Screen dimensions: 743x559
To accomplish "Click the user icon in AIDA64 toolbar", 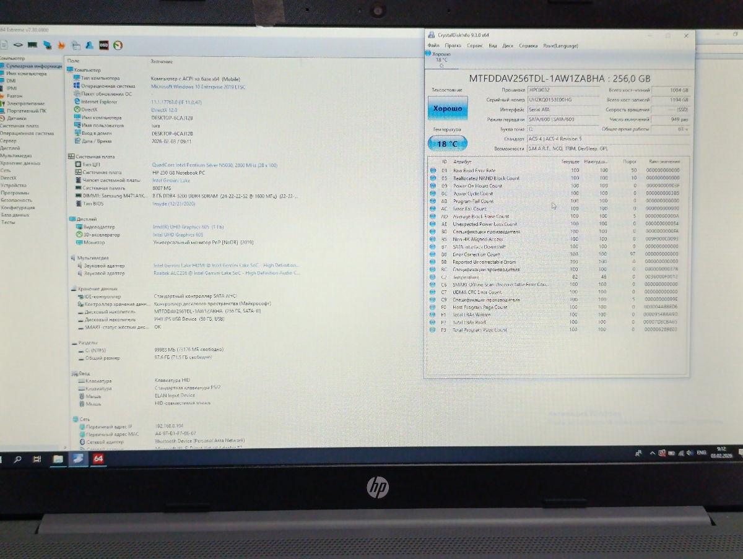I will tap(90, 45).
